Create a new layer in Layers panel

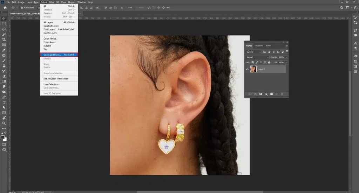pos(277,94)
